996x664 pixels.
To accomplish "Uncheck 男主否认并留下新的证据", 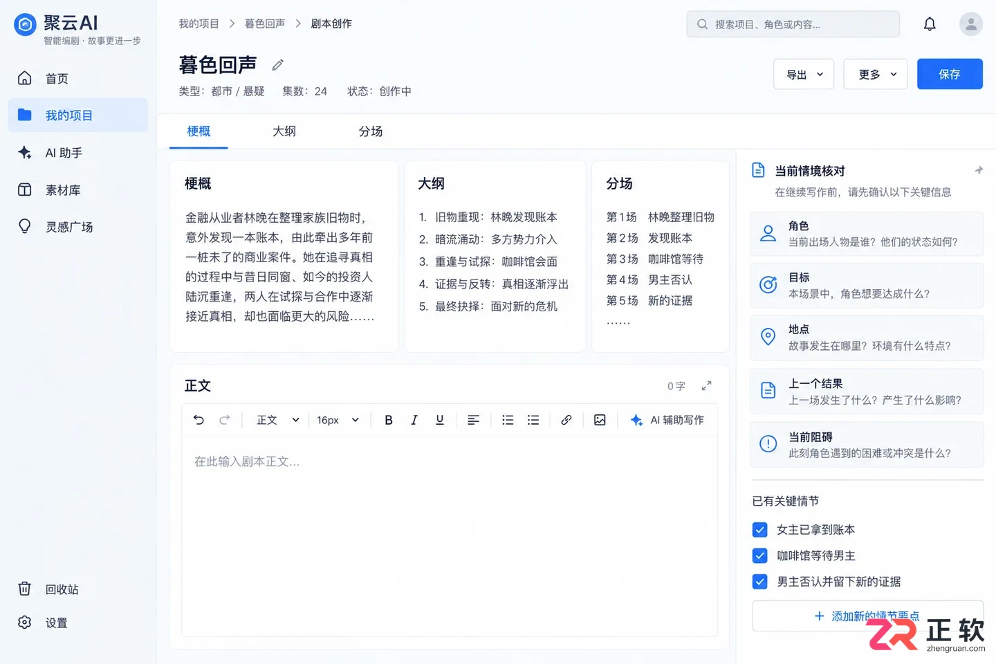I will coord(759,582).
